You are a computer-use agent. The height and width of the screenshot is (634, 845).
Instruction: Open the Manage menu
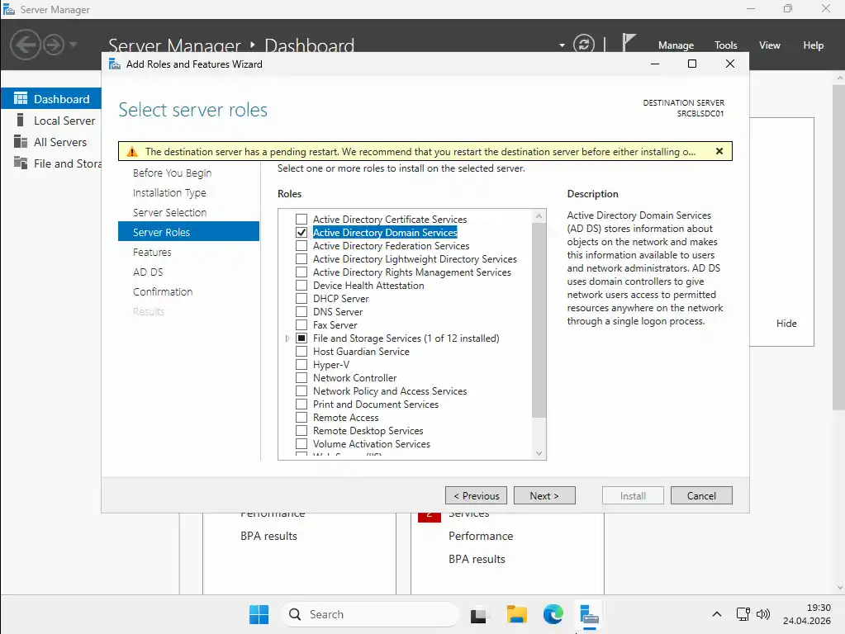(676, 45)
